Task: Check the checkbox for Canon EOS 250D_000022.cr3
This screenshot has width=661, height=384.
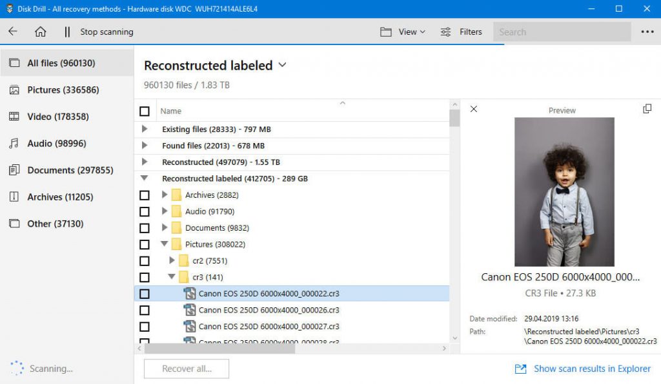Action: [145, 293]
